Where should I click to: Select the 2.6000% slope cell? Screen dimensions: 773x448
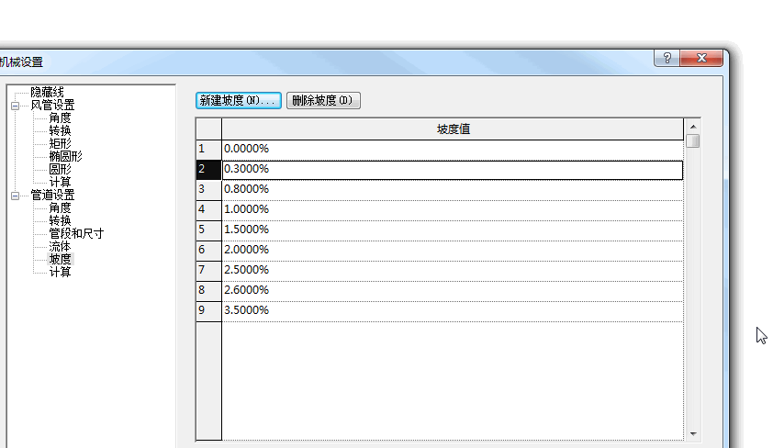[x=453, y=291]
